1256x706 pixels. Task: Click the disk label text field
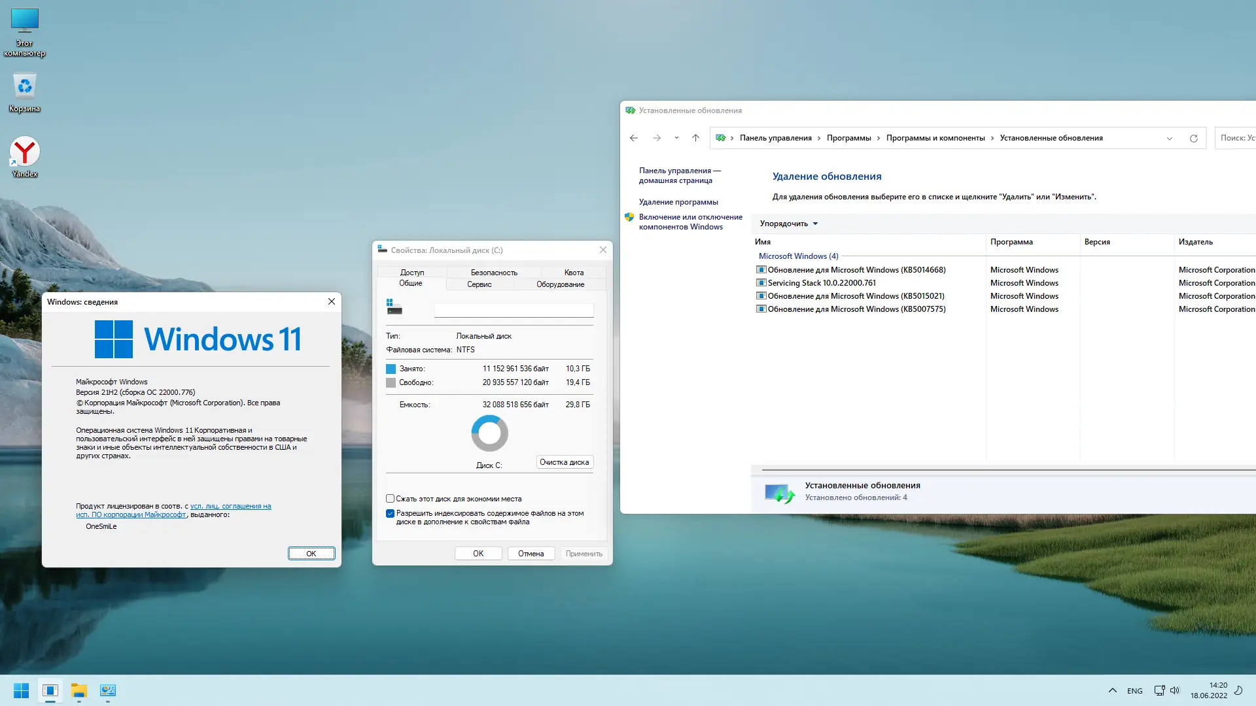(x=514, y=311)
